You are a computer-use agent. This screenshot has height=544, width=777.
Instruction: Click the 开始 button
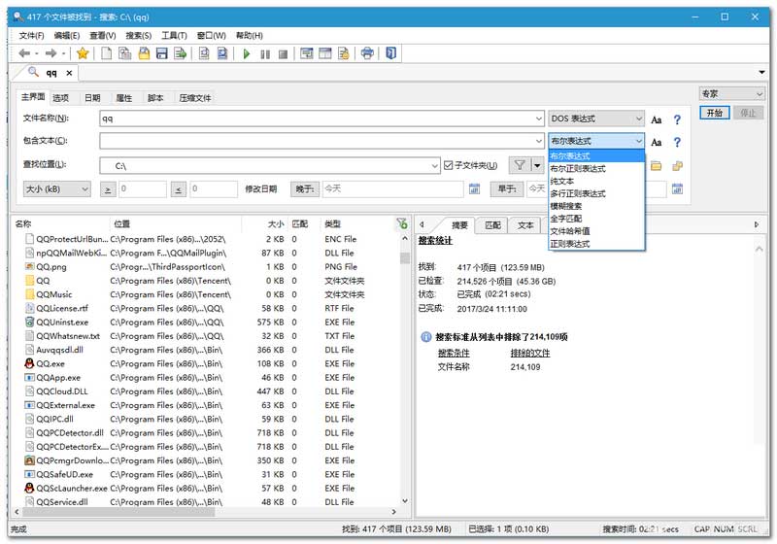(x=715, y=113)
